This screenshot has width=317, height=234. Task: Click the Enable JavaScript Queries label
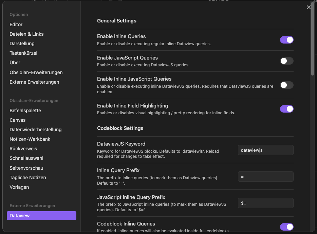pyautogui.click(x=127, y=58)
